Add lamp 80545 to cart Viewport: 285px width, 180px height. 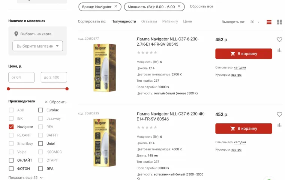point(243,54)
